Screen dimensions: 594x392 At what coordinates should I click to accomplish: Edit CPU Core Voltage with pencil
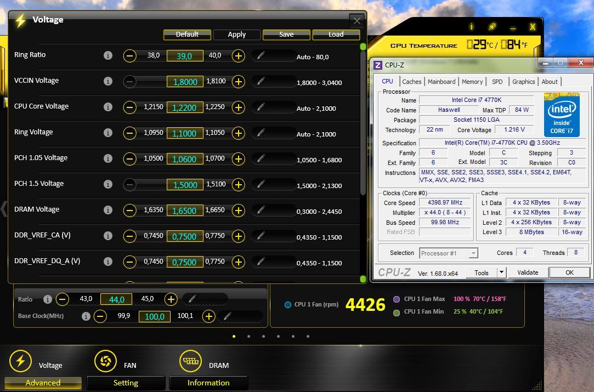pos(261,107)
